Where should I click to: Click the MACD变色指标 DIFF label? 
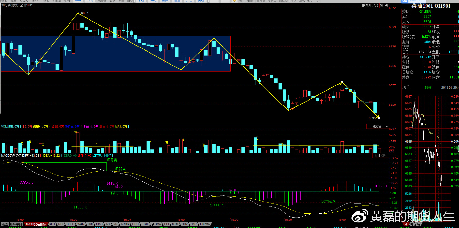tap(20, 156)
